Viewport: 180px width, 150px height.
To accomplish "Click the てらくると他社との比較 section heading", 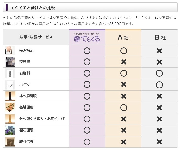I will (33, 8).
